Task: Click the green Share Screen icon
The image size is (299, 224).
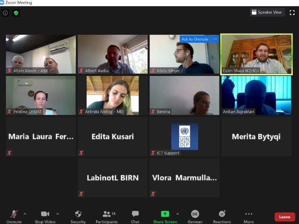Action: [x=165, y=214]
